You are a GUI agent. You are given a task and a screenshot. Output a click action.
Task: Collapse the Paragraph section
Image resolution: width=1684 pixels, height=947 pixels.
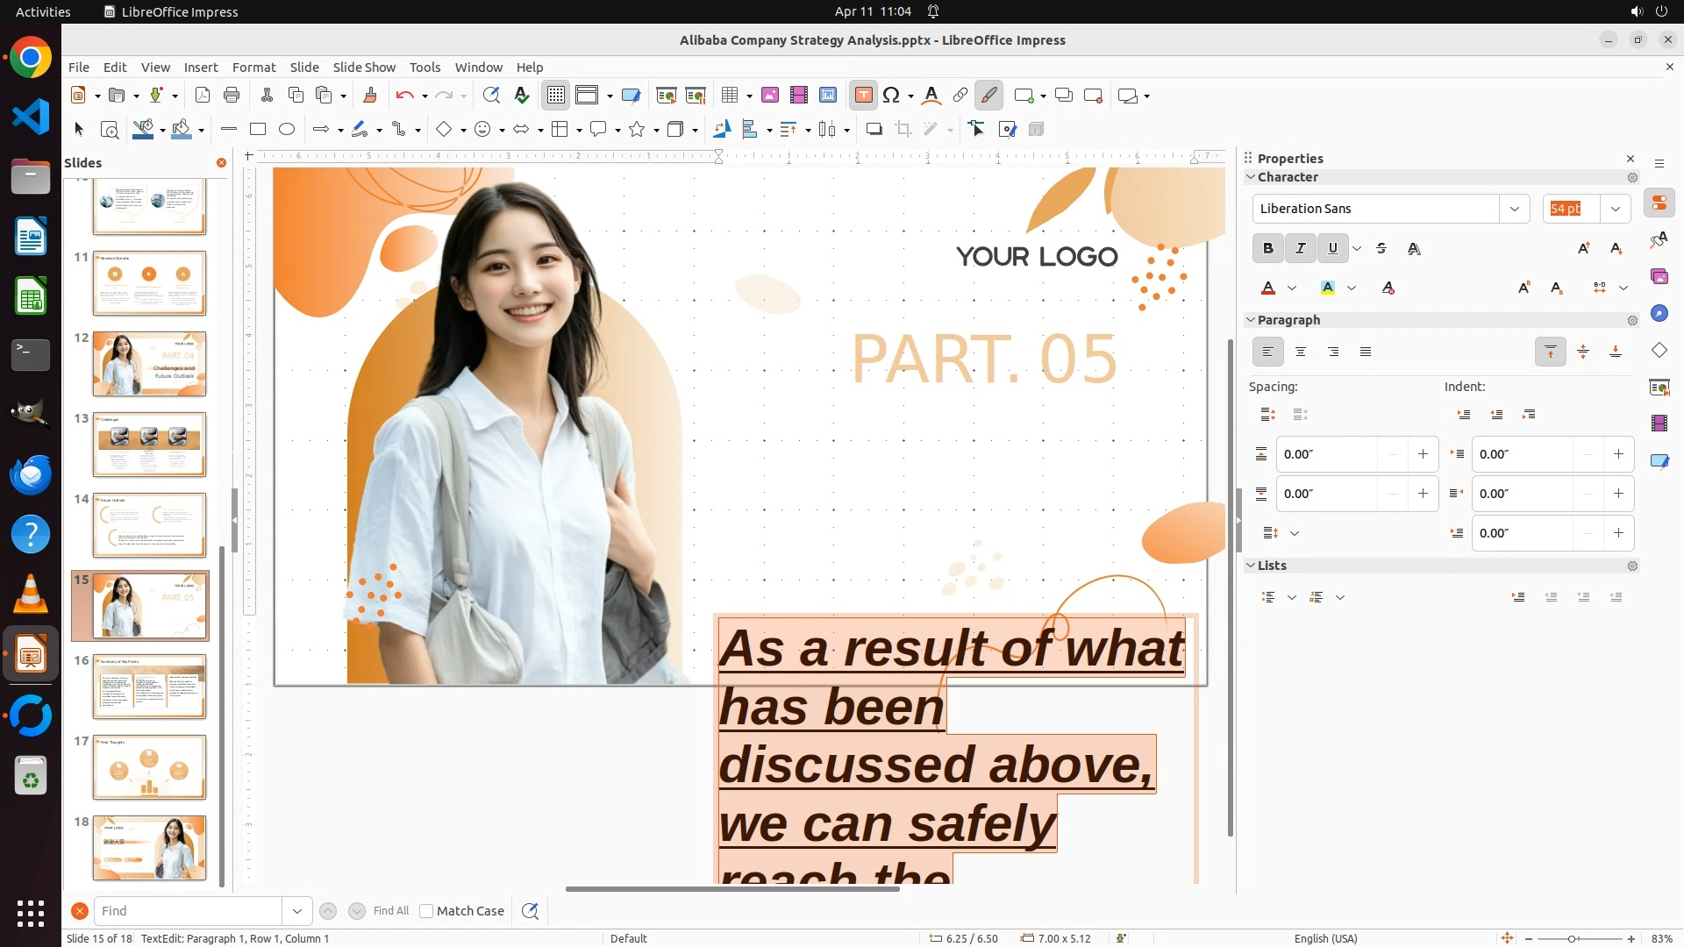pos(1252,320)
